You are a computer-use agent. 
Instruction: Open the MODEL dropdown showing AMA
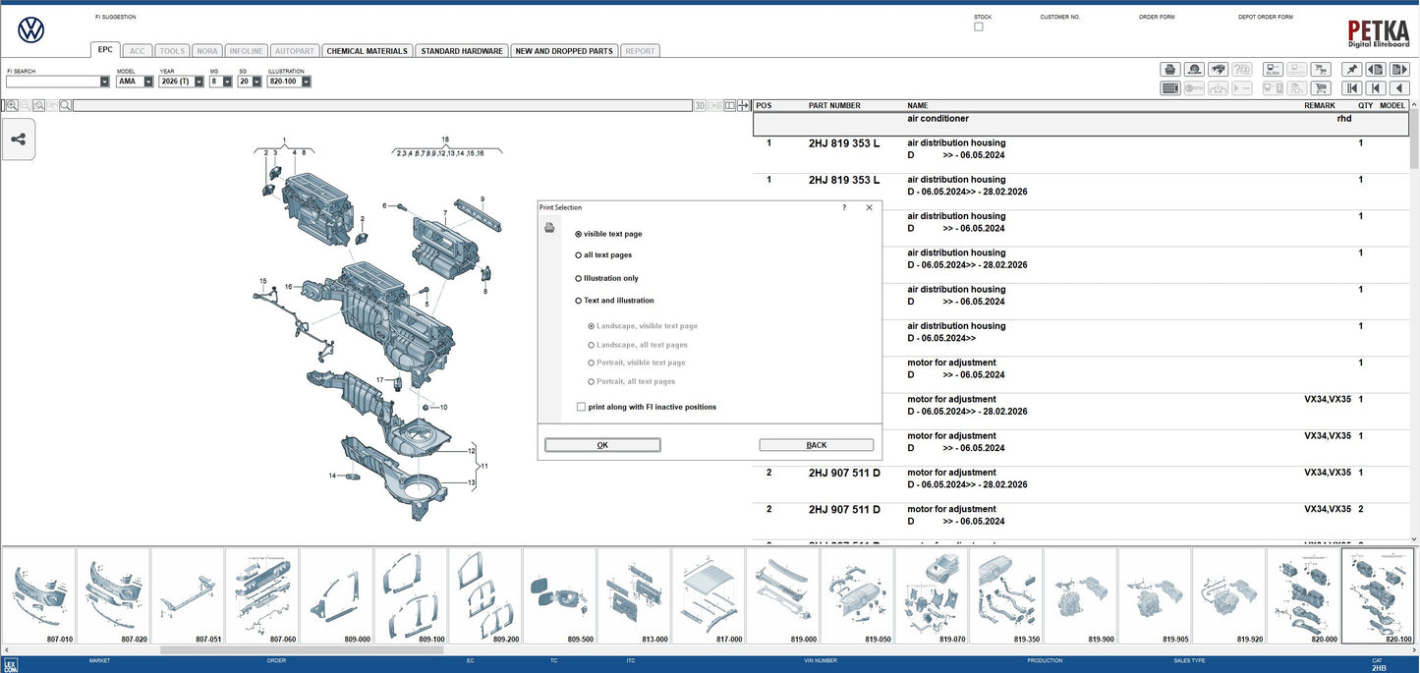pos(148,81)
